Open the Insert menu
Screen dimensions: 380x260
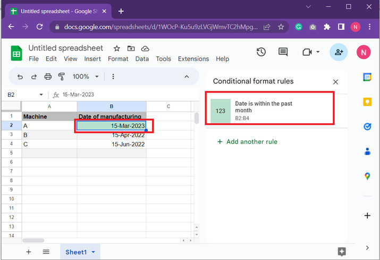click(92, 59)
